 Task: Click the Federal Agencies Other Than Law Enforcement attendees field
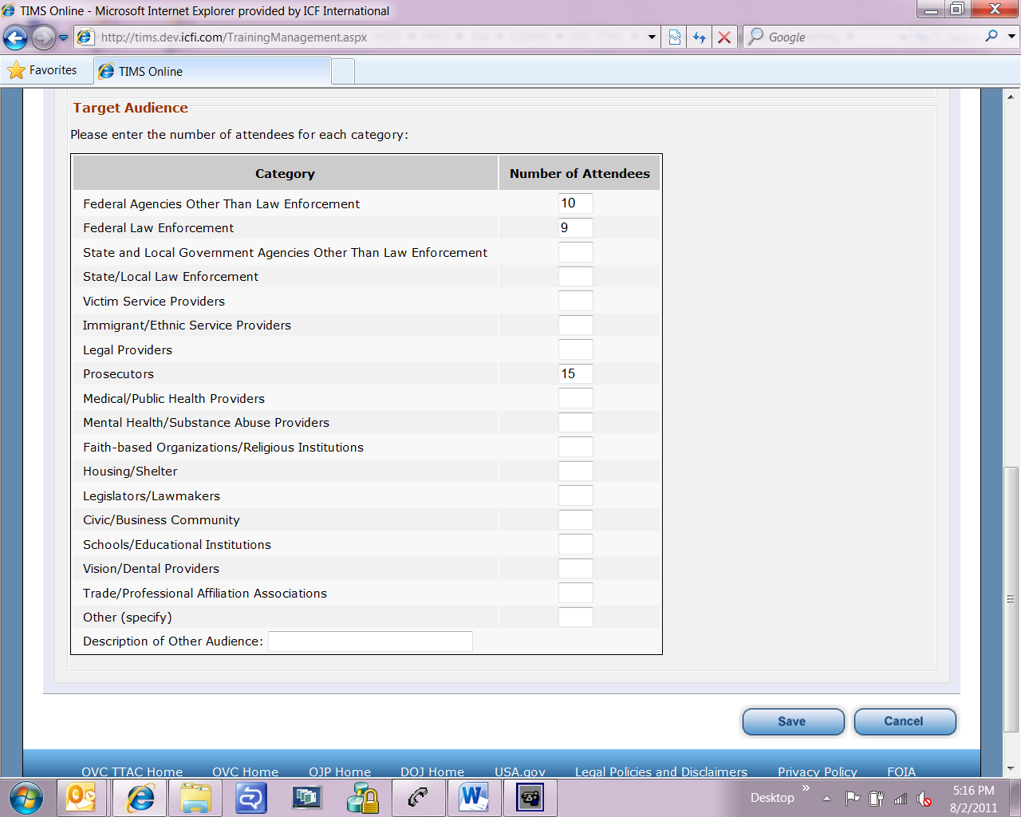[576, 203]
